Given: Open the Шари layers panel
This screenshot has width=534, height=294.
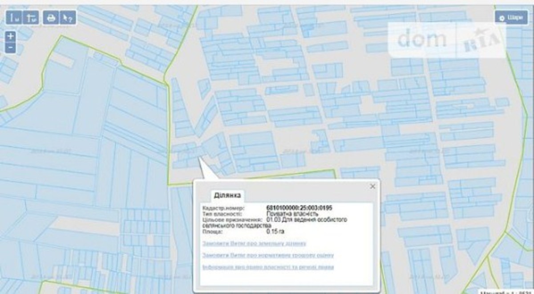Looking at the screenshot, I should click(x=511, y=18).
